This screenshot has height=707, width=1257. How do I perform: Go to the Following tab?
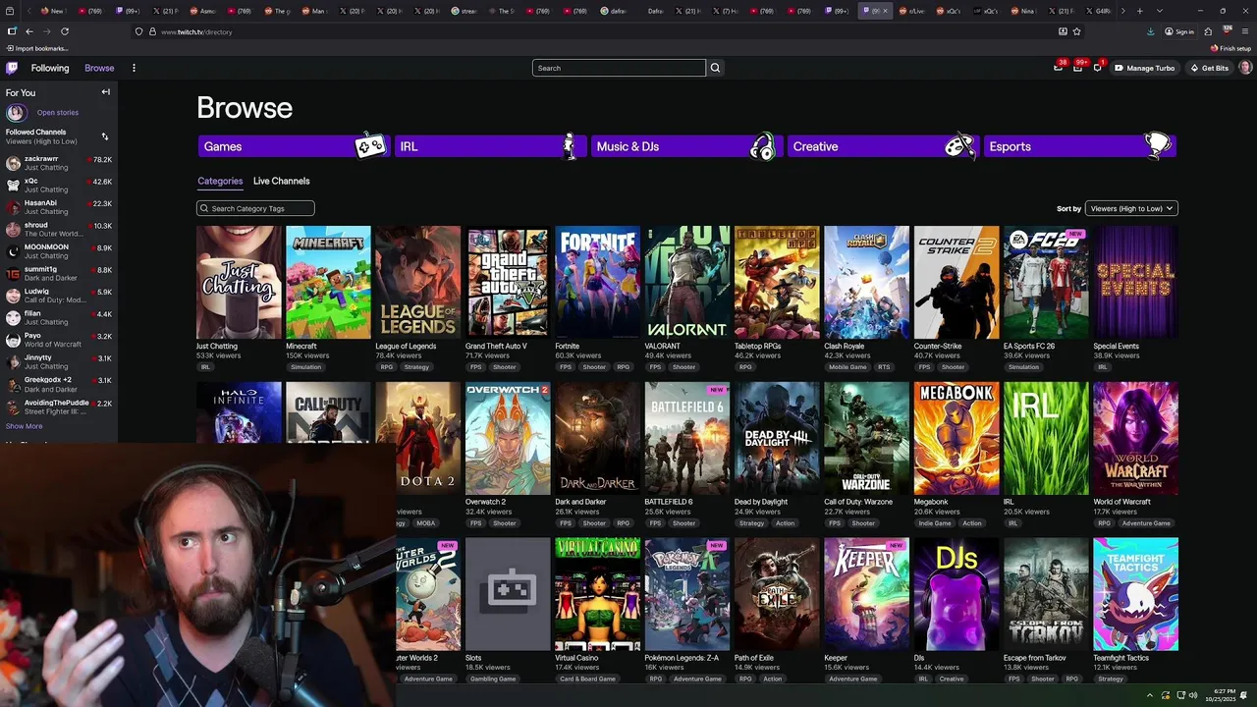50,68
